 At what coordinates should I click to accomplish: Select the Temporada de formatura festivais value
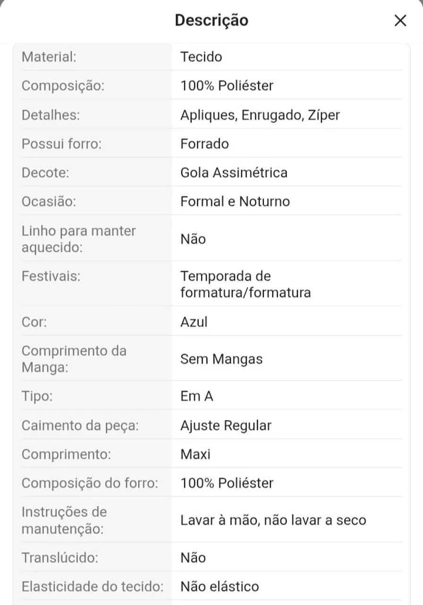[x=245, y=284]
